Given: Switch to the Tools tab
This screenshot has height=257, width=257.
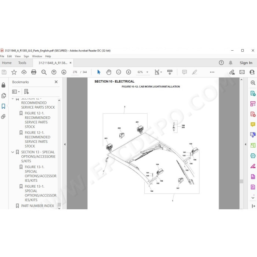Looking at the screenshot, I should pyautogui.click(x=22, y=63).
